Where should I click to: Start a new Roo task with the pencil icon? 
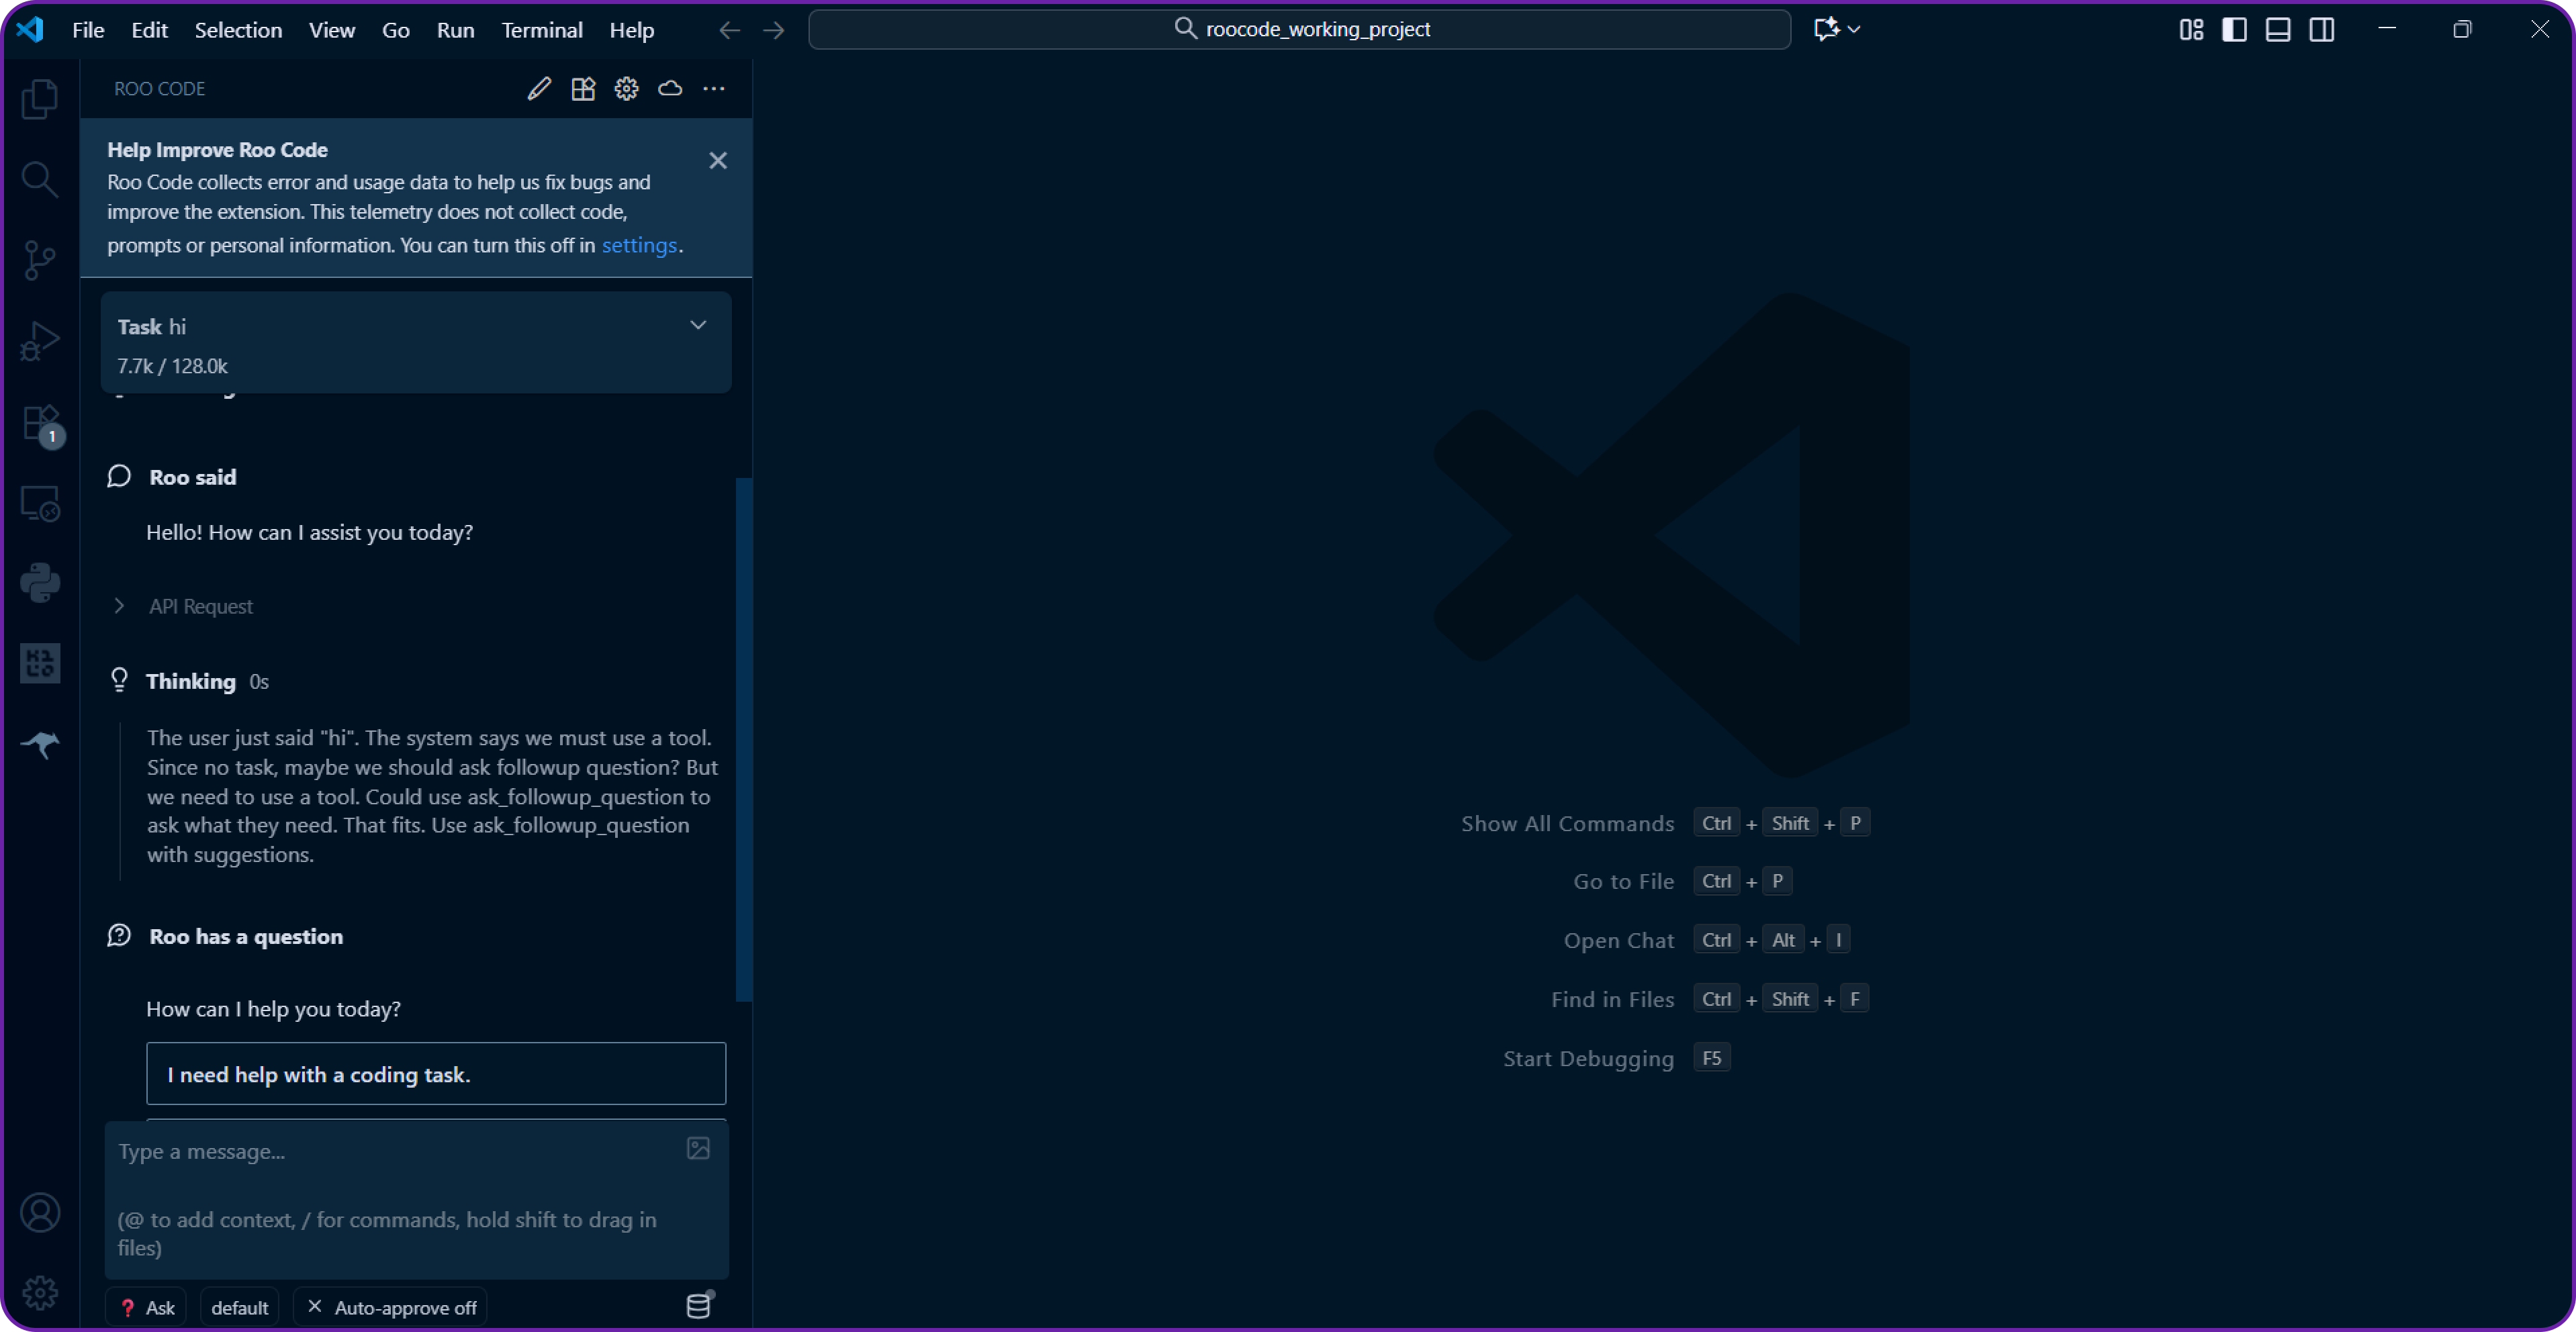pos(539,89)
